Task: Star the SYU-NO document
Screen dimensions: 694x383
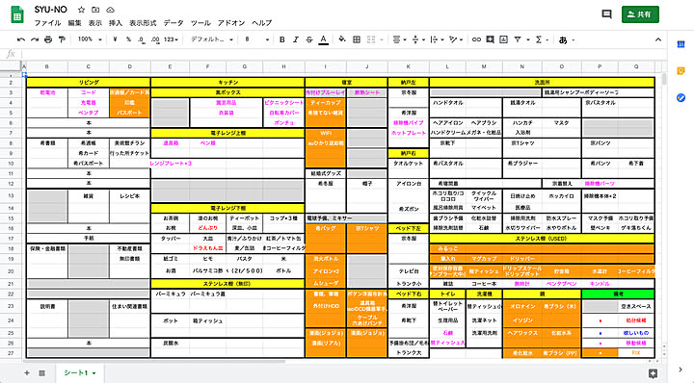Action: (81, 10)
